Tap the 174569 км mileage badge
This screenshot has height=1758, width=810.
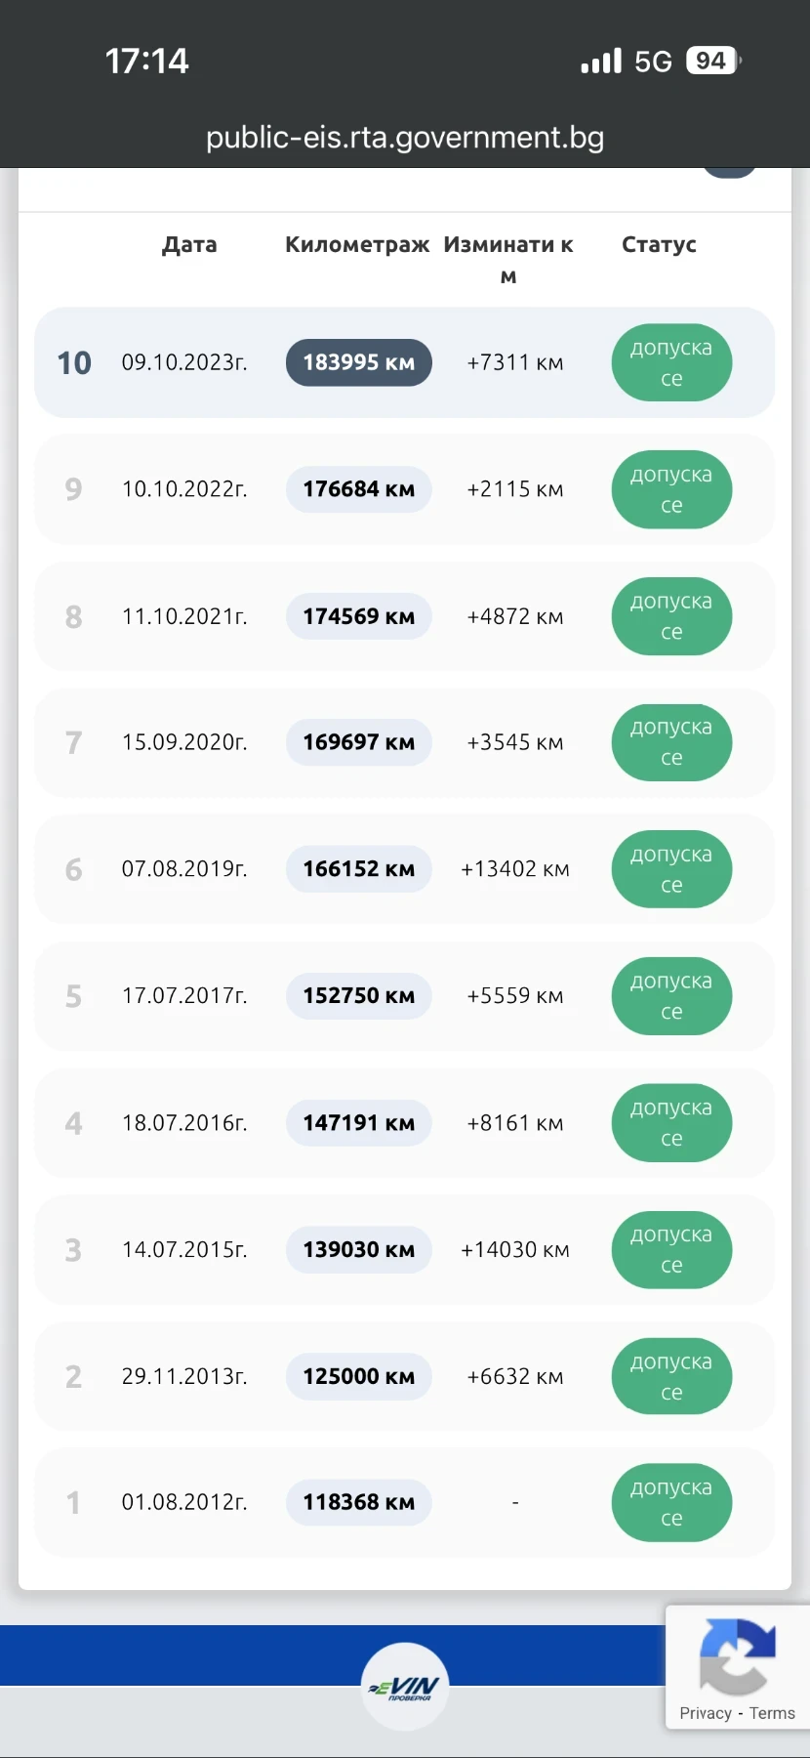click(x=358, y=616)
